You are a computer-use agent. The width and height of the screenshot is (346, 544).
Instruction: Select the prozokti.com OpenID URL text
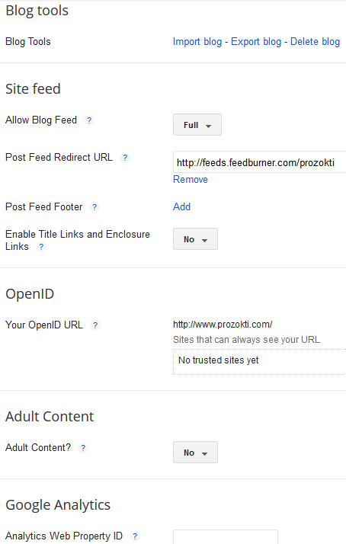point(223,325)
